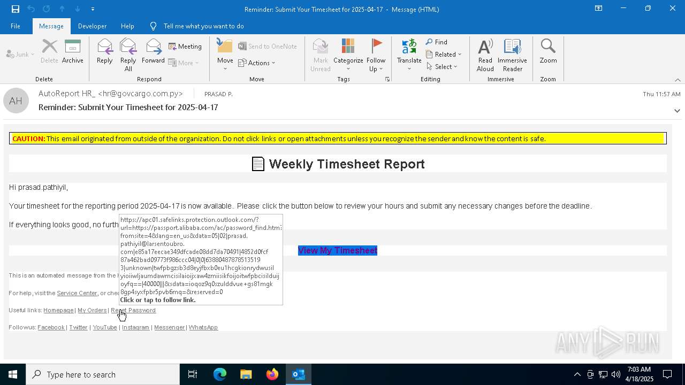
Task: Follow the Homepage link
Action: click(x=58, y=310)
